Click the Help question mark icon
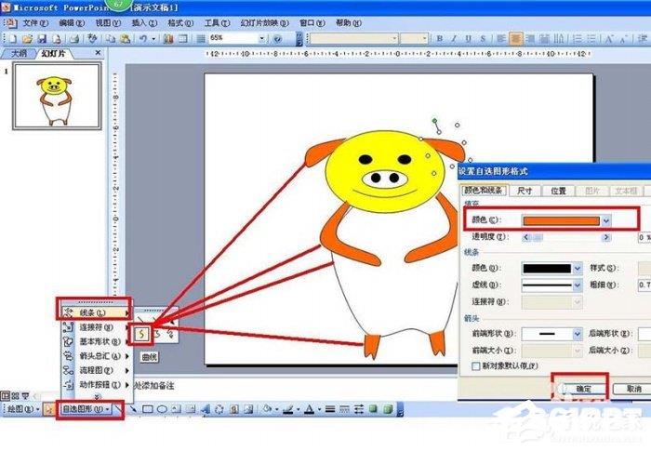Viewport: 651px width, 451px height. pos(277,39)
